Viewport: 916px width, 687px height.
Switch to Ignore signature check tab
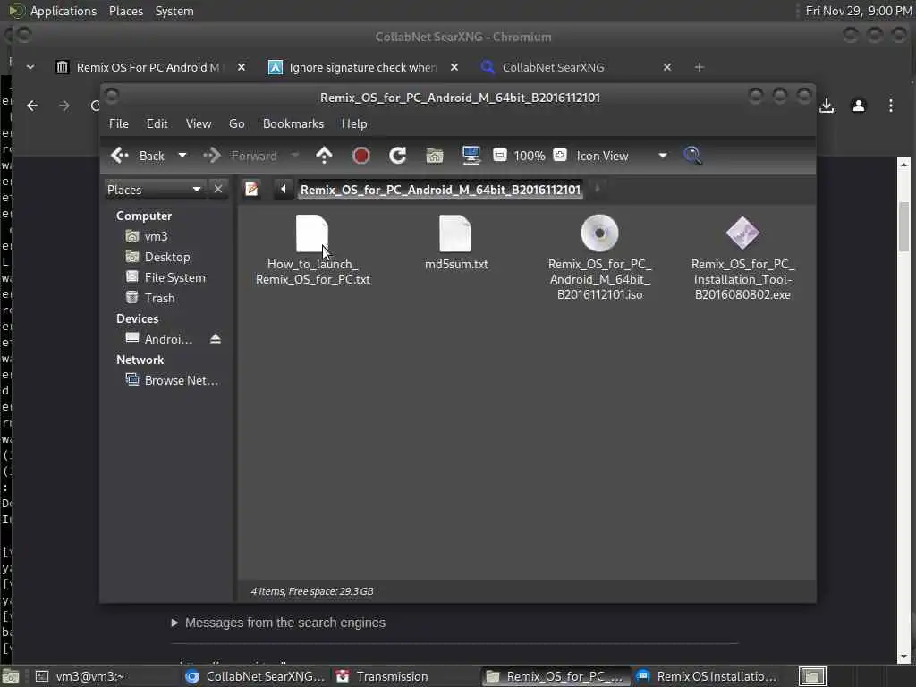coord(354,67)
